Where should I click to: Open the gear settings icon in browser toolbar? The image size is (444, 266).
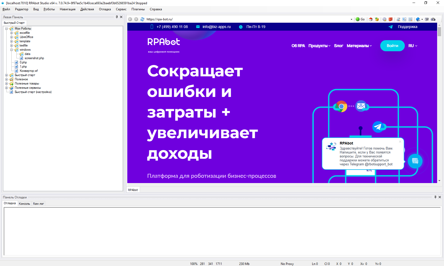pyautogui.click(x=384, y=19)
